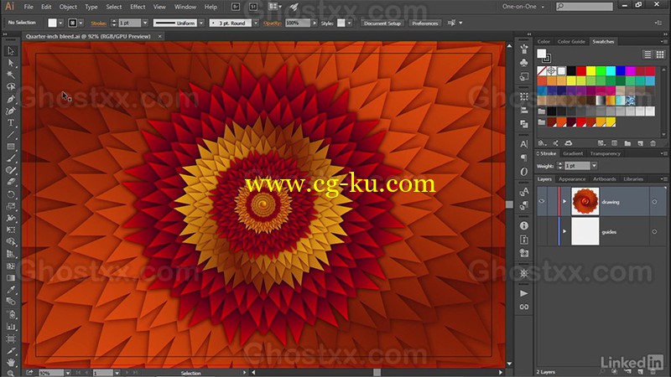Select the Rectangle tool
The height and width of the screenshot is (377, 671).
click(x=11, y=147)
